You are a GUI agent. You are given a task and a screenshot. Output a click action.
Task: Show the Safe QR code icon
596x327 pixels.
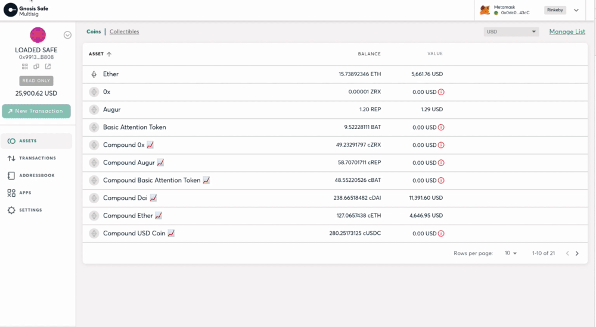click(24, 67)
